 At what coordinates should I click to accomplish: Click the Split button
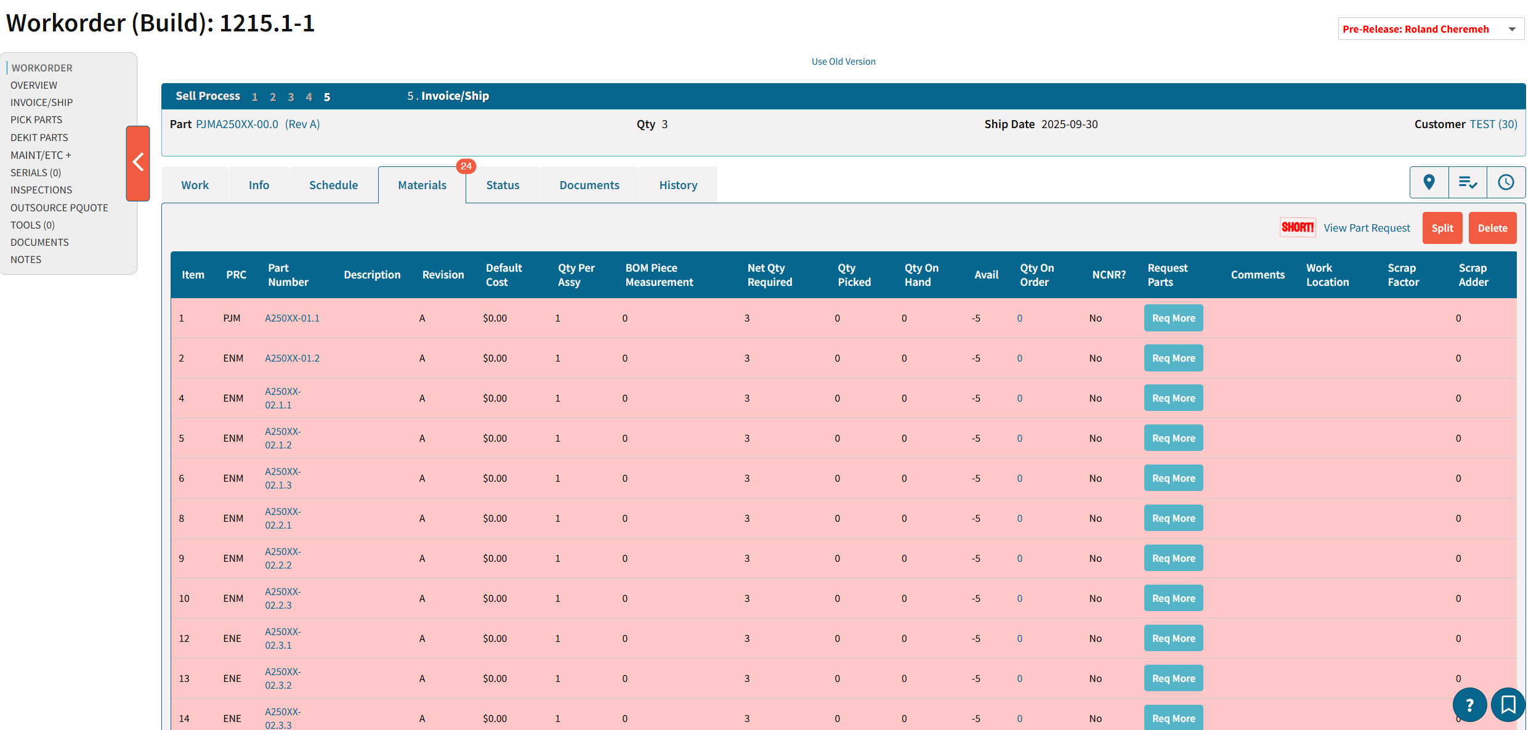pyautogui.click(x=1442, y=228)
